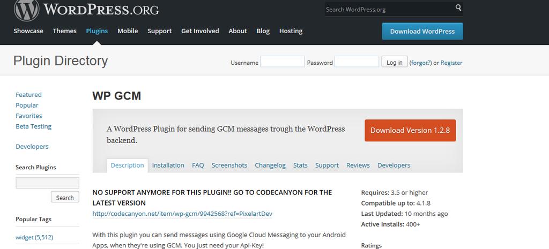Open the sidebar Developers link

click(x=32, y=147)
